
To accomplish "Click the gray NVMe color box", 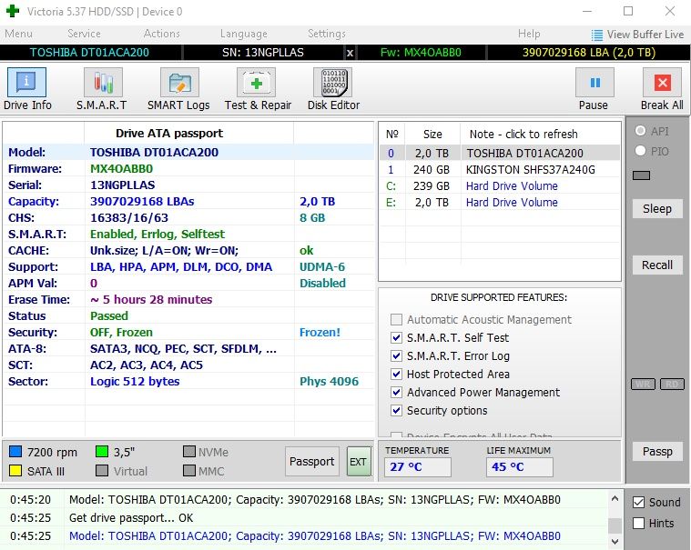I will pos(189,452).
